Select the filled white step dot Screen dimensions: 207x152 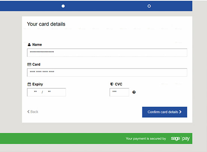(63, 6)
